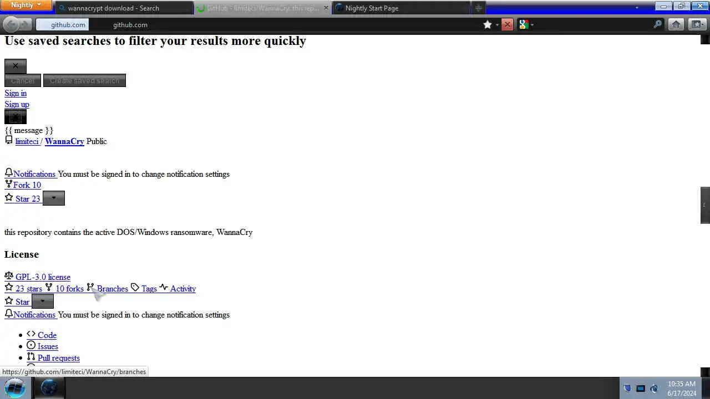The height and width of the screenshot is (399, 710).
Task: Click the vertical scrollbar thumb
Action: 705,205
